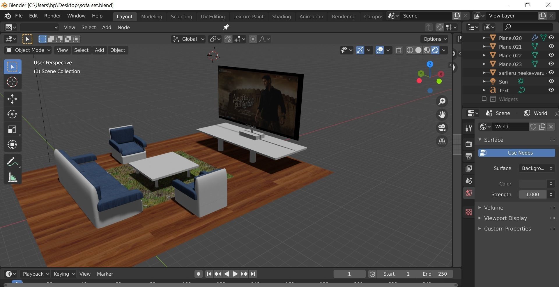Toggle fake user shield for World

[533, 127]
